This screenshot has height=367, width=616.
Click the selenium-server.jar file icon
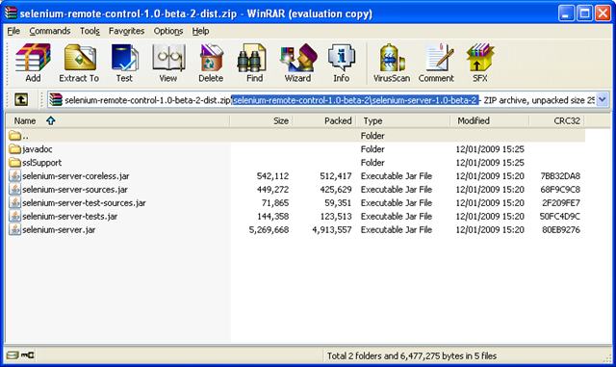click(15, 229)
